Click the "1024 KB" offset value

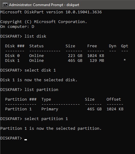[x=115, y=109]
